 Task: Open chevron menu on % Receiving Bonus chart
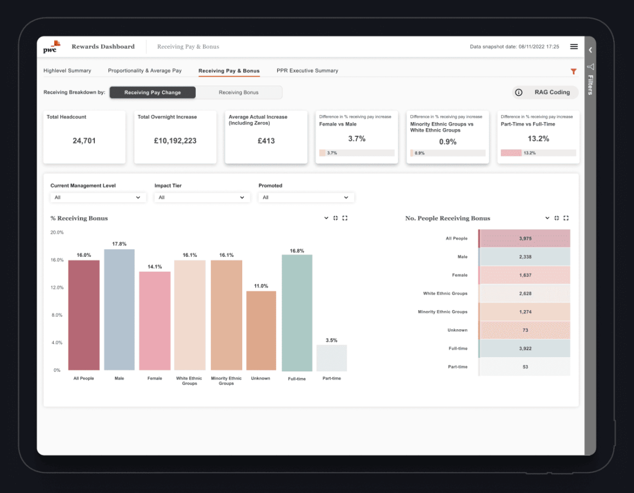[x=326, y=218]
